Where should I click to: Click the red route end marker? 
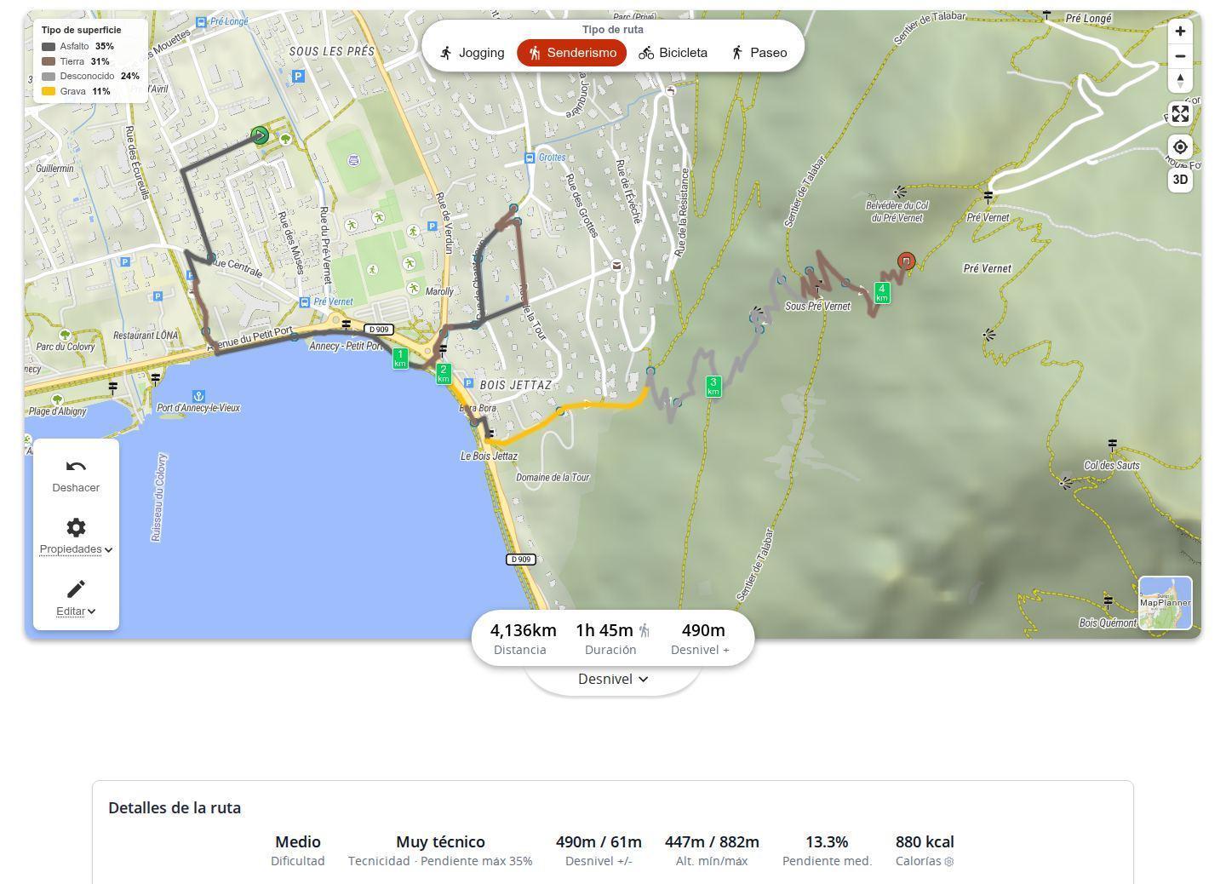[906, 261]
